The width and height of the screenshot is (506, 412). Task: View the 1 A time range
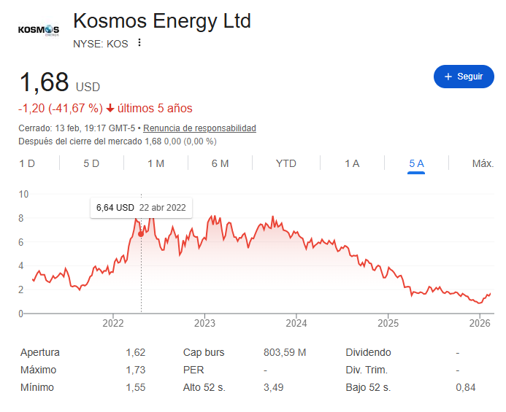coord(352,163)
